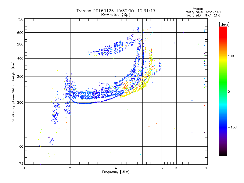
Task: Click the y-axis tick label '75'
Action: pyautogui.click(x=21, y=163)
